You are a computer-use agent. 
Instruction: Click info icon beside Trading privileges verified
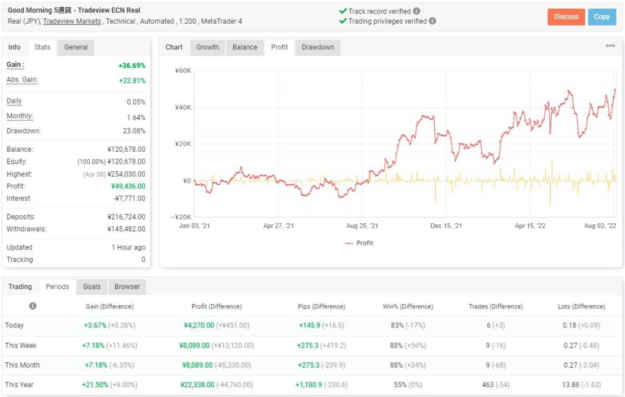click(432, 21)
